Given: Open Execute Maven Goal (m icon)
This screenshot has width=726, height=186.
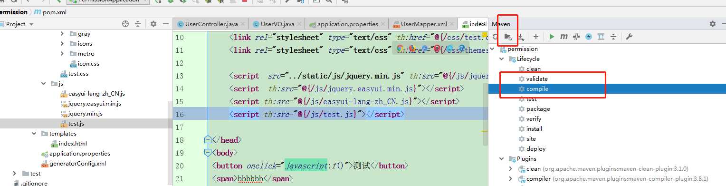Looking at the screenshot, I should (x=564, y=37).
